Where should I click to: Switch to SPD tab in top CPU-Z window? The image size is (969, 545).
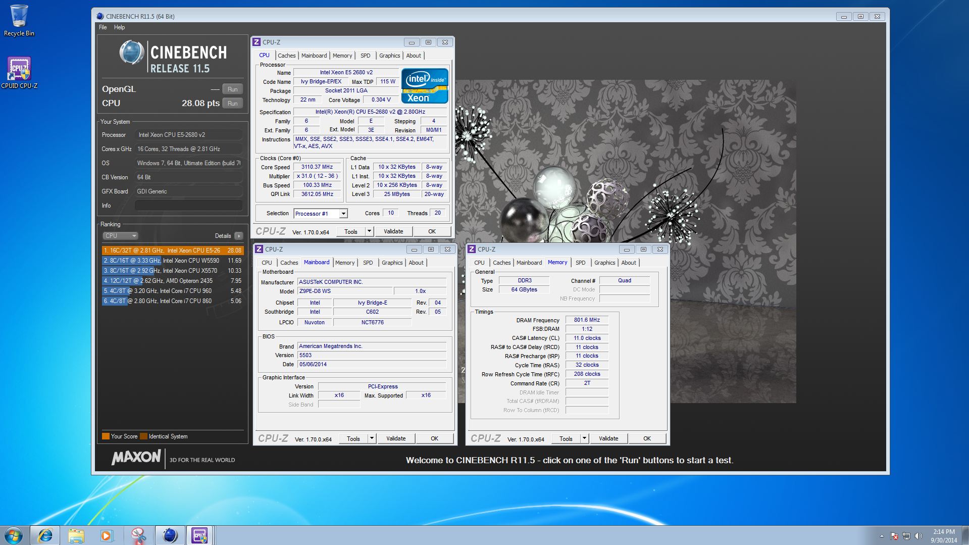tap(366, 56)
